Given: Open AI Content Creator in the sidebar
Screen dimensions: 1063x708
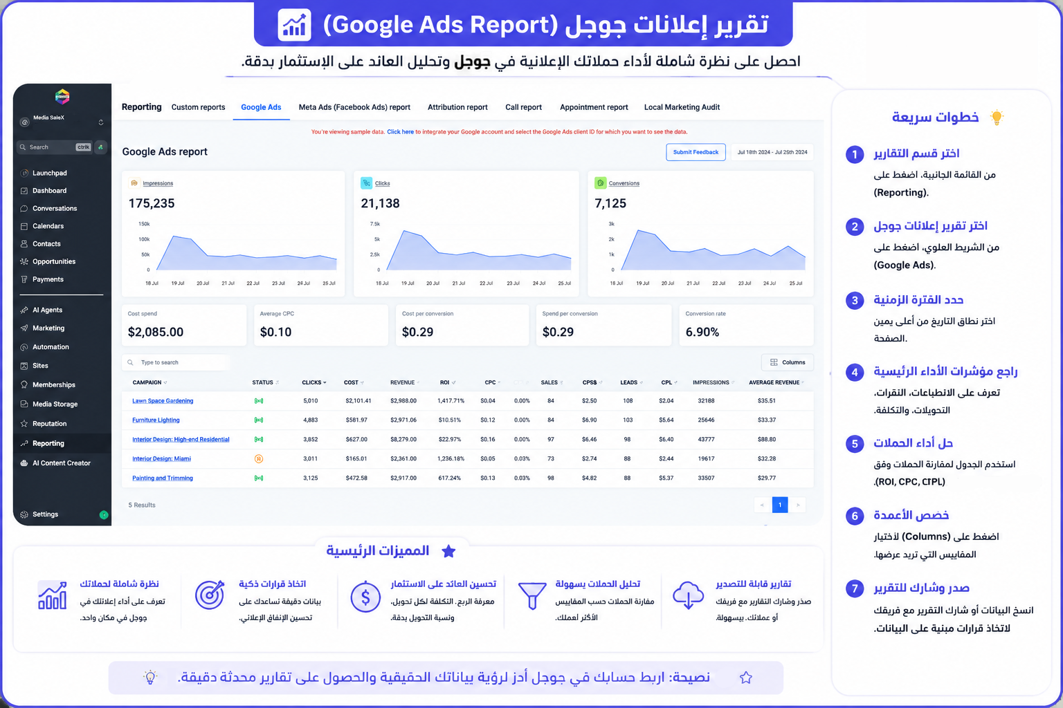Looking at the screenshot, I should click(62, 463).
